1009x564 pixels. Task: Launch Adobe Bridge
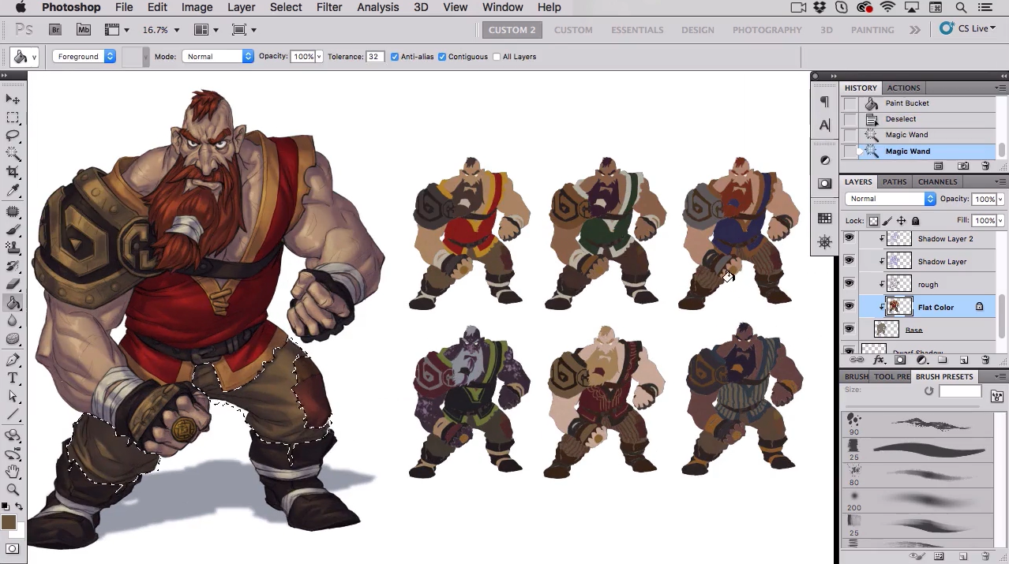(x=55, y=30)
